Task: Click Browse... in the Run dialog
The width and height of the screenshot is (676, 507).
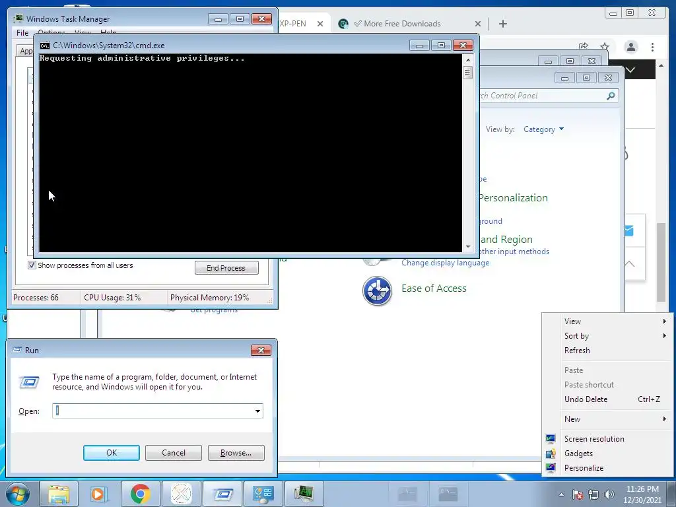Action: [236, 453]
